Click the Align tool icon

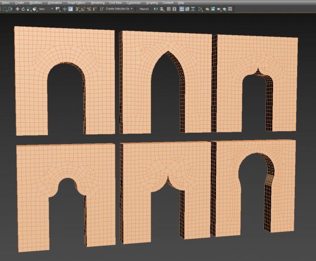(x=162, y=9)
